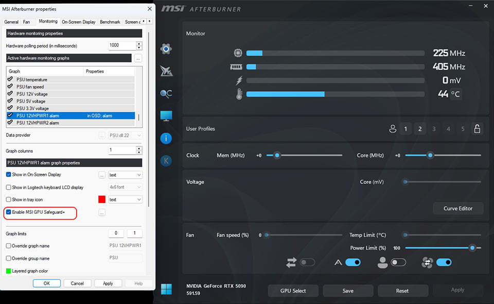Click GPU Select button
The image size is (494, 304).
293,290
